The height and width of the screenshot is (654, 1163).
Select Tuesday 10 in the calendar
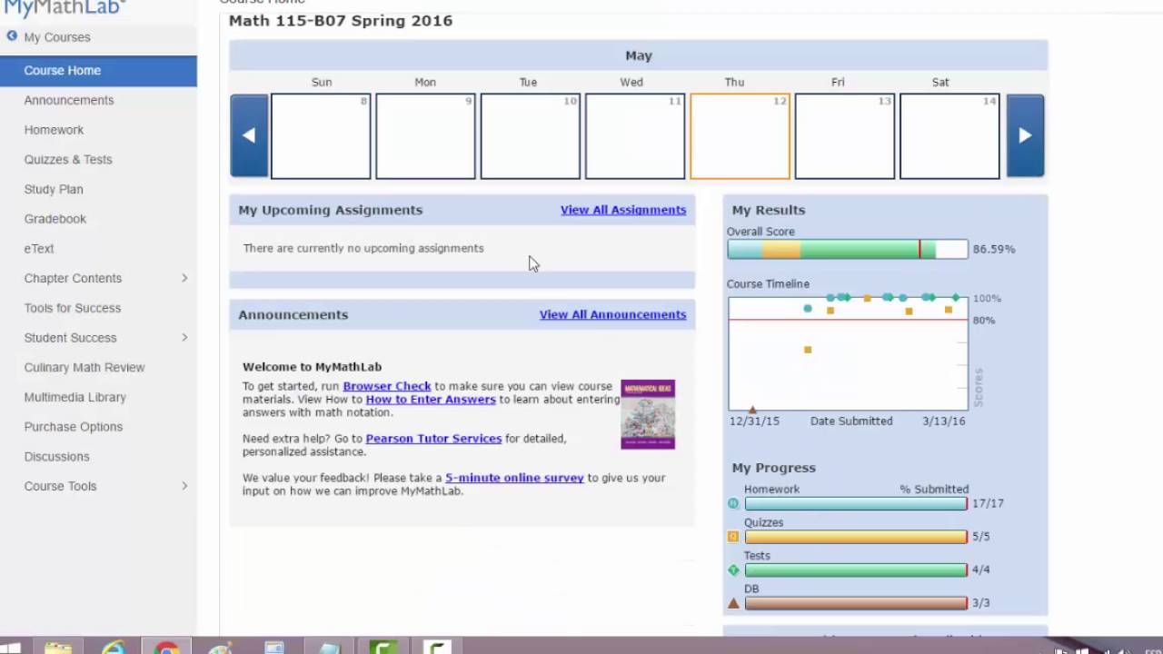click(x=530, y=136)
